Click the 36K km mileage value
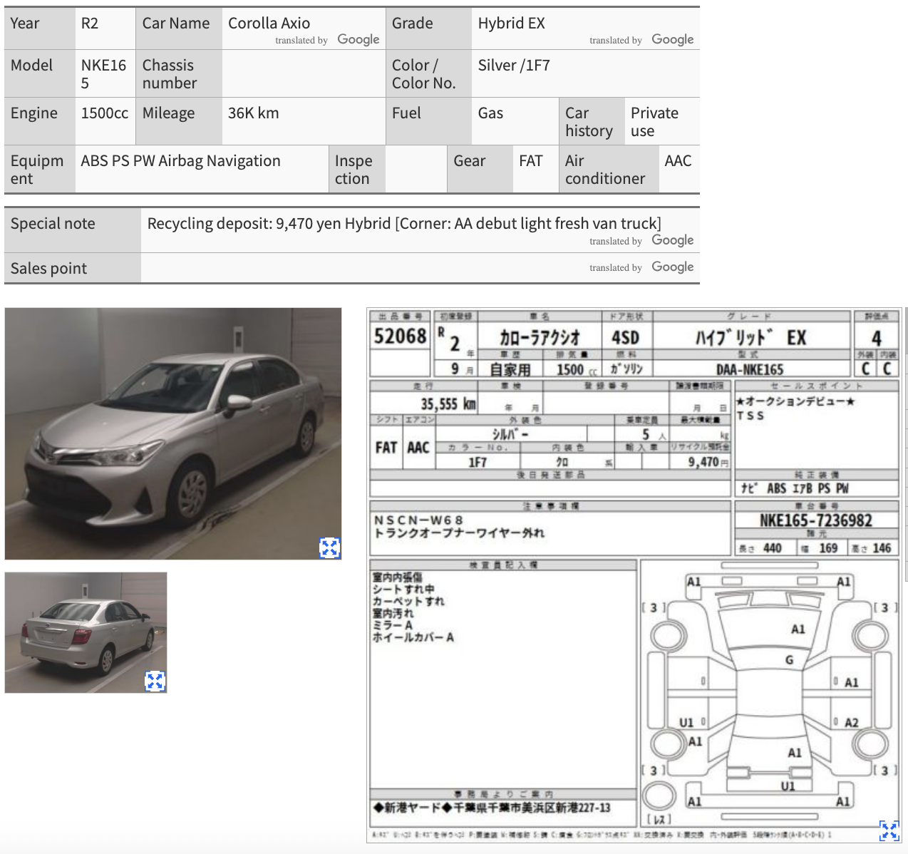This screenshot has height=854, width=908. pos(253,113)
